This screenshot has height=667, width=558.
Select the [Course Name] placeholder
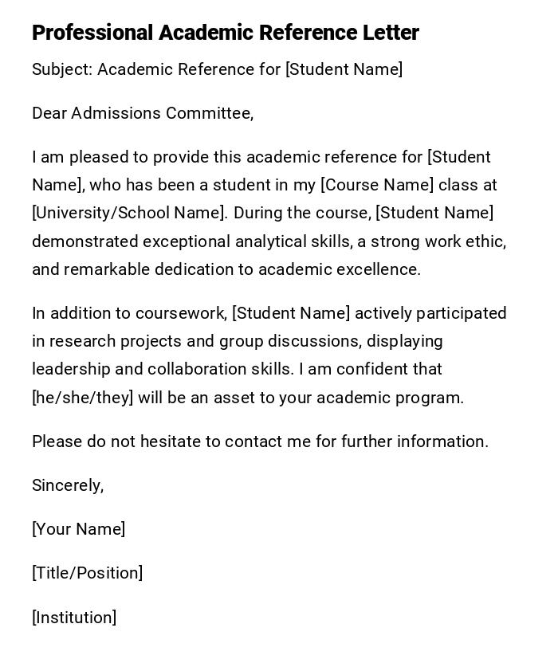pyautogui.click(x=377, y=185)
